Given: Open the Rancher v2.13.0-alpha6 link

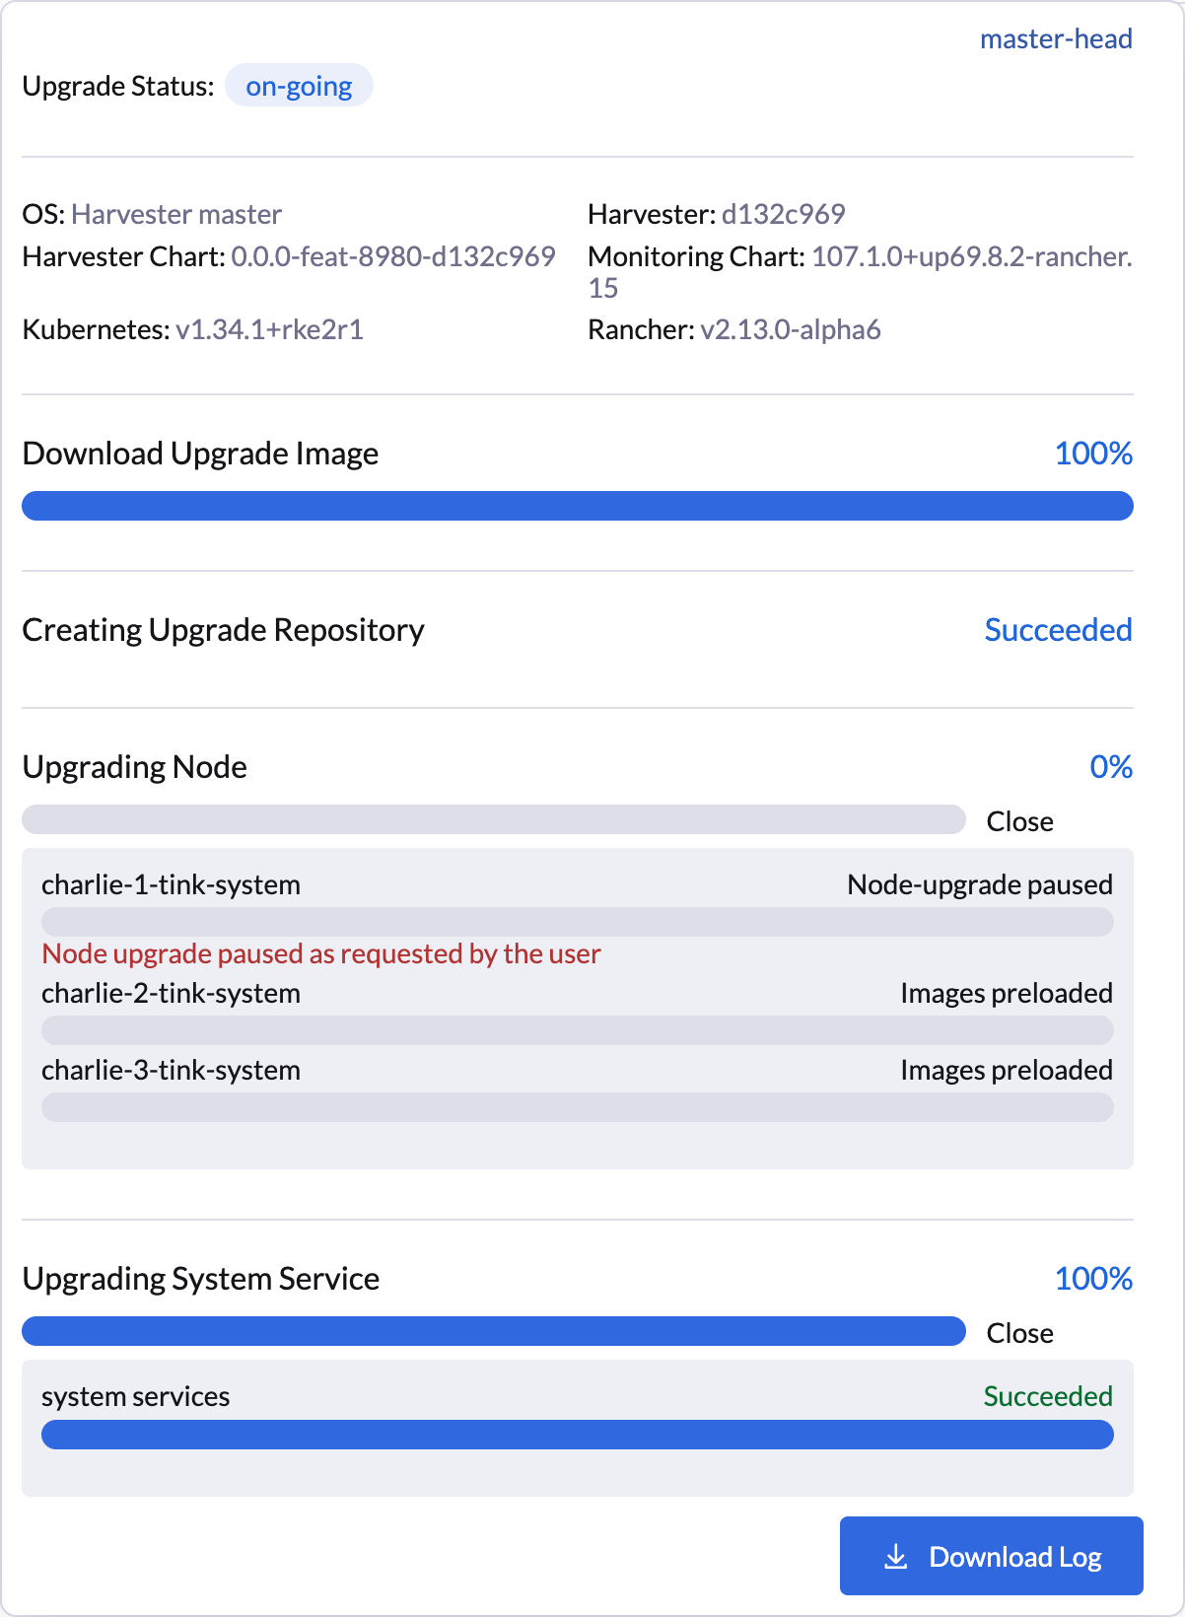Looking at the screenshot, I should pos(792,330).
